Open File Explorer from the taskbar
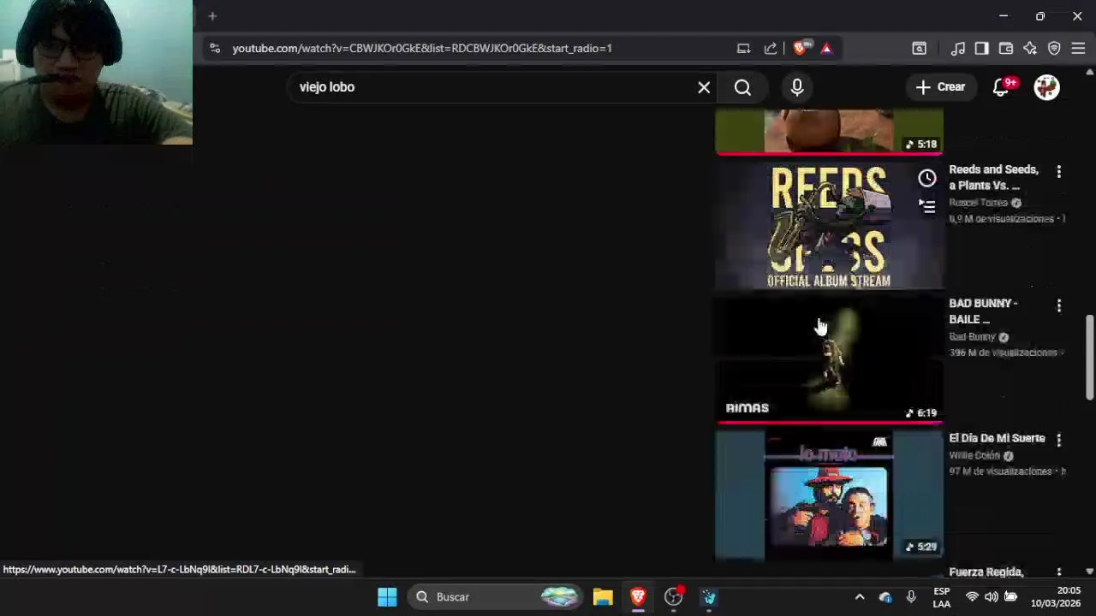Viewport: 1096px width, 616px height. [603, 597]
